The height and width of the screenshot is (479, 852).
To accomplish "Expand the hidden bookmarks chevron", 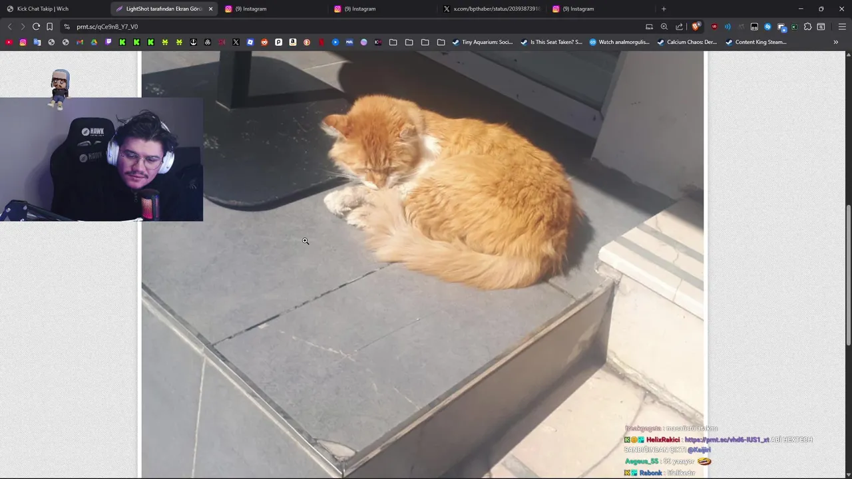I will pyautogui.click(x=836, y=42).
